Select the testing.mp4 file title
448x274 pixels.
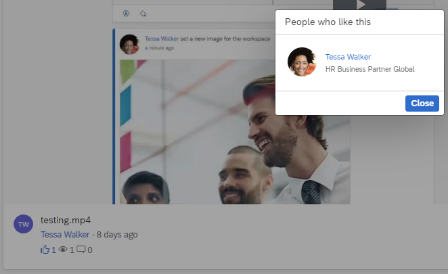[66, 221]
